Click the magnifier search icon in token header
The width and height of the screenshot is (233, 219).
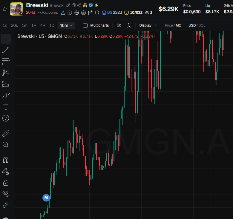pos(97,13)
